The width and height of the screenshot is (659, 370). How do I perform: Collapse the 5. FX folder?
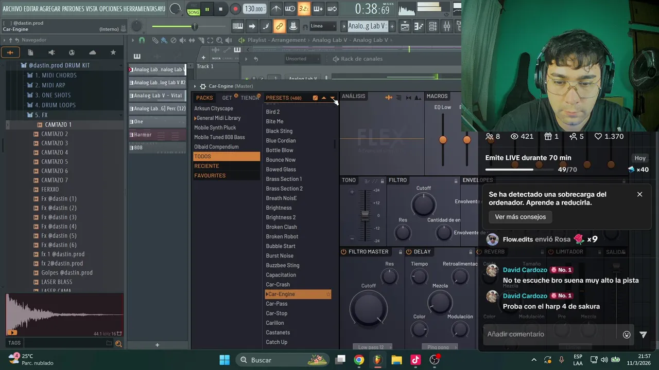(37, 115)
